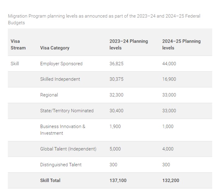217x189 pixels.
Task: Select the 137,100 Skill Total value
Action: [x=118, y=180]
